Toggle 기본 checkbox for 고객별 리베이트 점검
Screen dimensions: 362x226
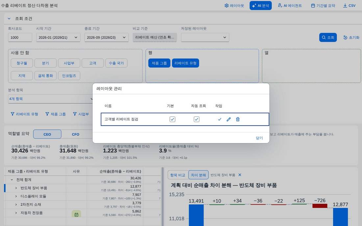tap(172, 119)
